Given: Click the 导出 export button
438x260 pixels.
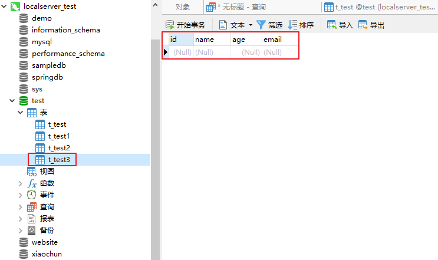Looking at the screenshot, I should click(371, 25).
